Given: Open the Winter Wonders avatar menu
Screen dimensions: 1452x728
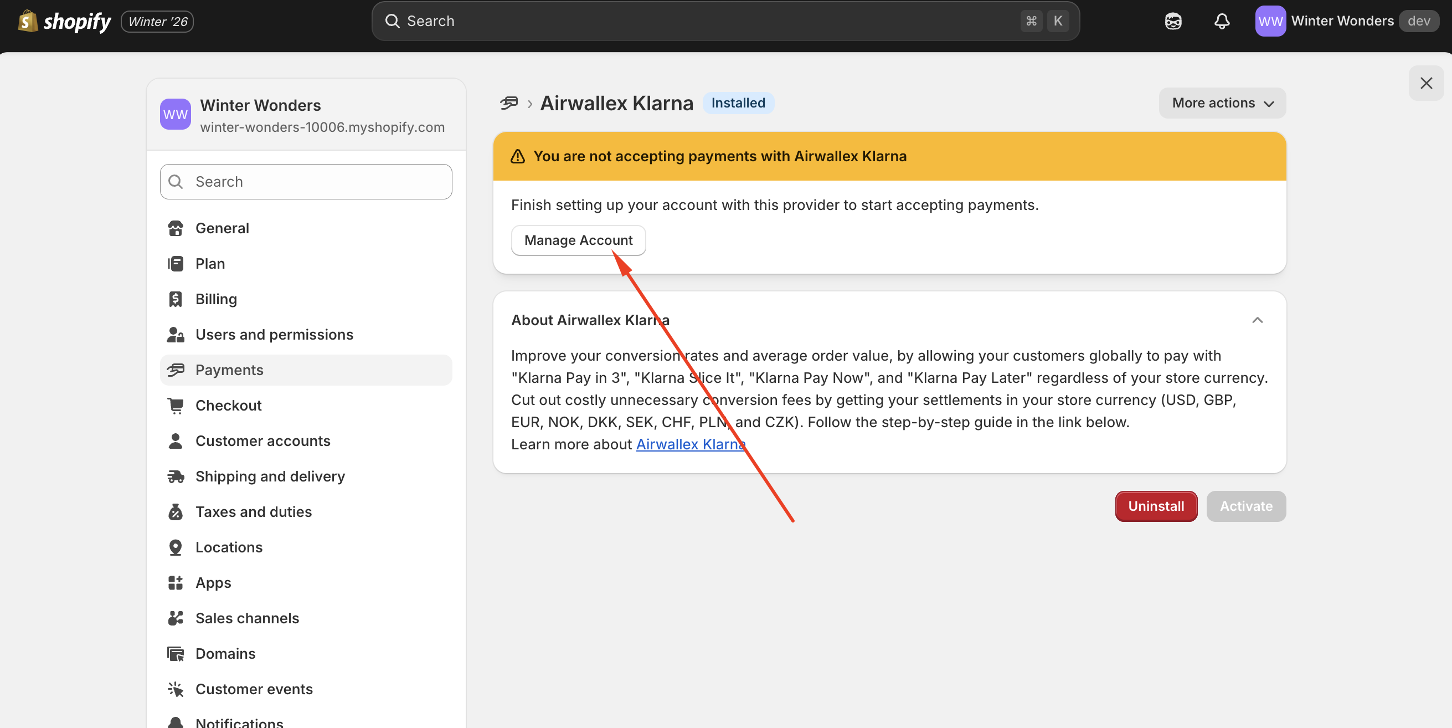Looking at the screenshot, I should (x=1270, y=21).
